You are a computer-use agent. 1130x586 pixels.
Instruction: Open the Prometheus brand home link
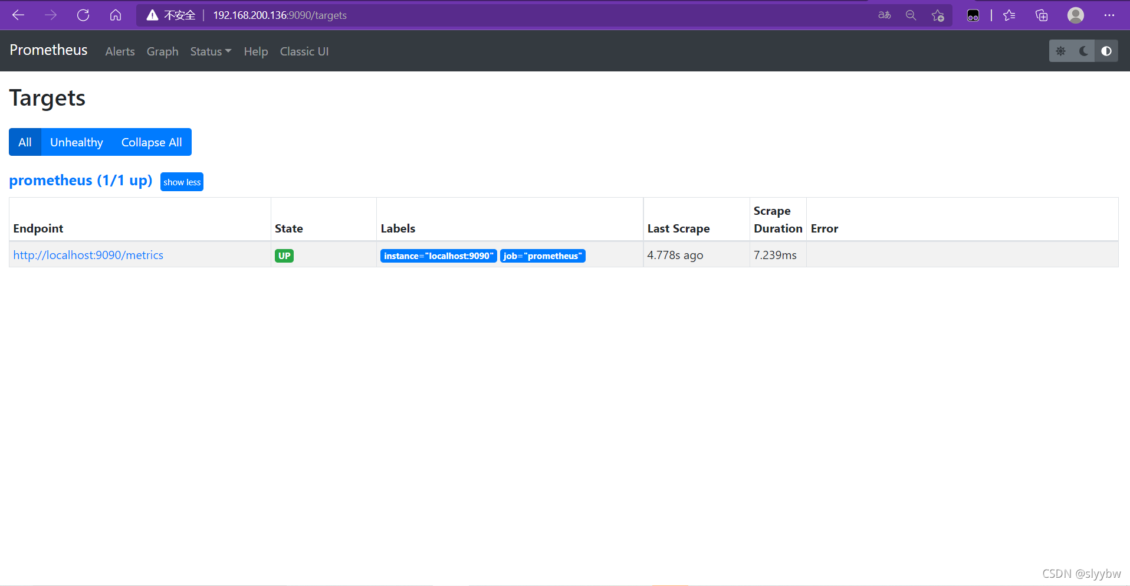48,50
